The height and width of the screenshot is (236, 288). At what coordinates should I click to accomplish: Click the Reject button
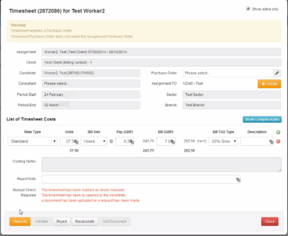[x=62, y=221]
